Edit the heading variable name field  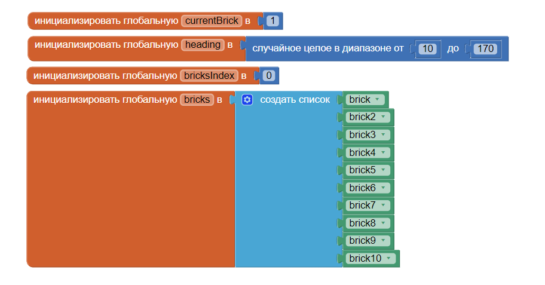tap(203, 45)
